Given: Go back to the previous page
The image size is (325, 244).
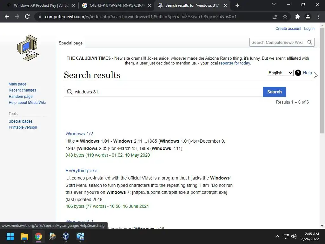Looking at the screenshot, I should (x=7, y=17).
